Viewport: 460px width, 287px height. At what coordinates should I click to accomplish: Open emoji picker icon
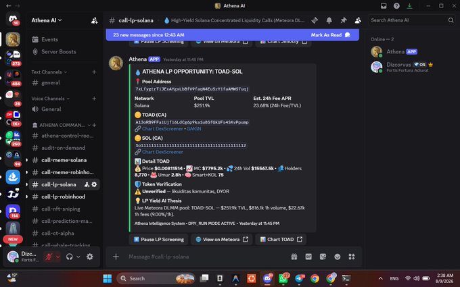click(x=338, y=257)
